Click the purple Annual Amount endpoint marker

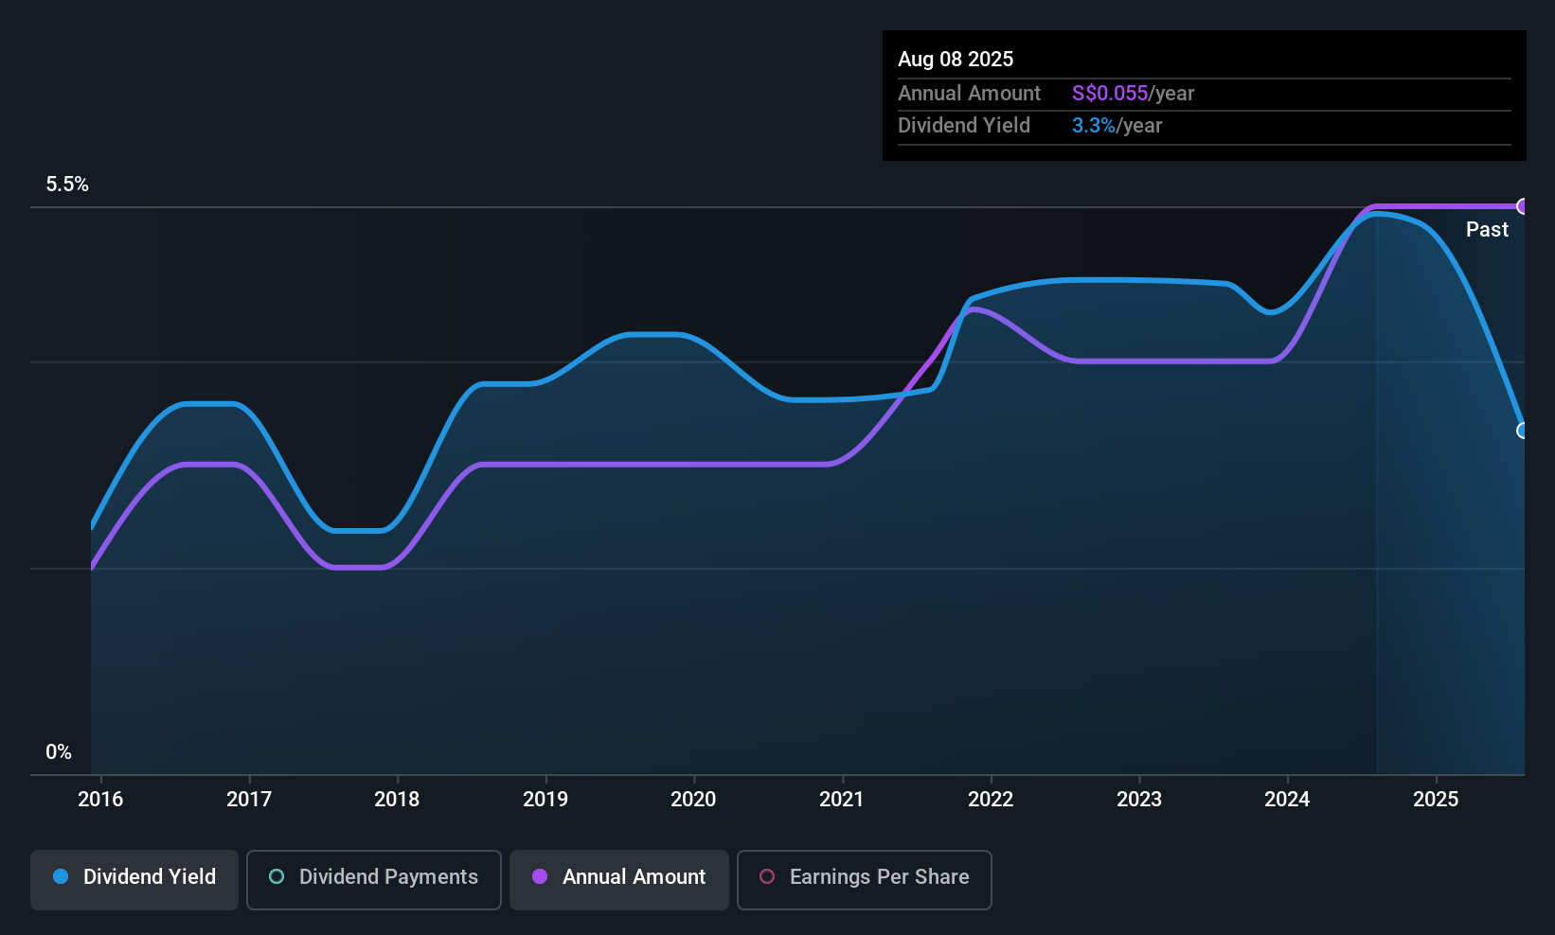click(x=1523, y=206)
